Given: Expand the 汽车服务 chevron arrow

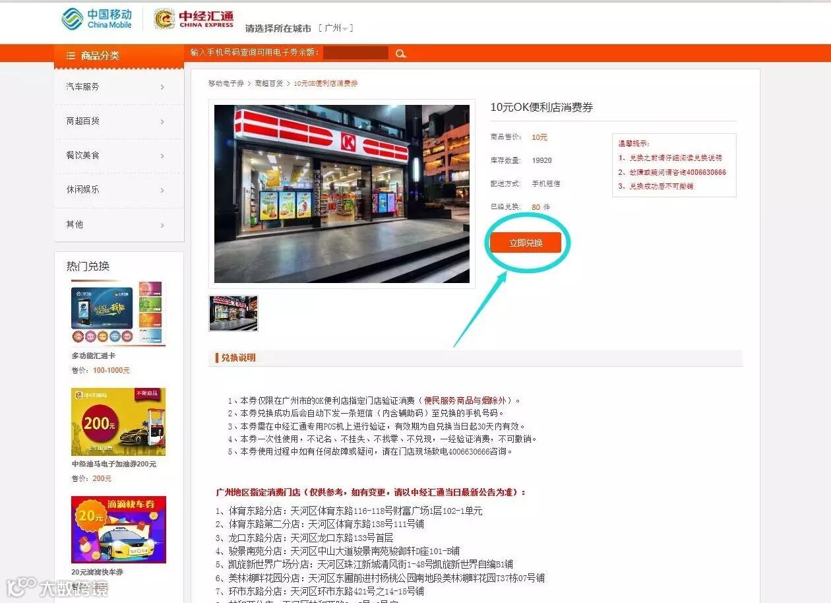Looking at the screenshot, I should pyautogui.click(x=162, y=87).
